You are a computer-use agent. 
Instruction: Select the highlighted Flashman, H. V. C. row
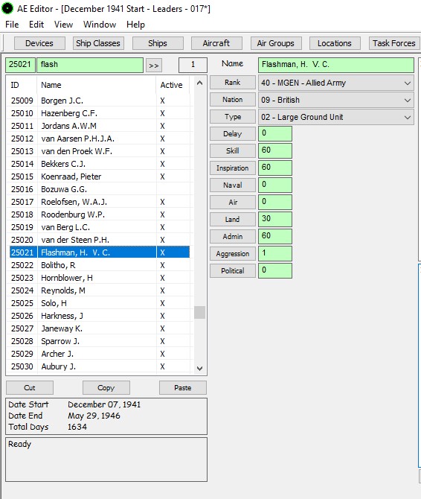(x=98, y=252)
